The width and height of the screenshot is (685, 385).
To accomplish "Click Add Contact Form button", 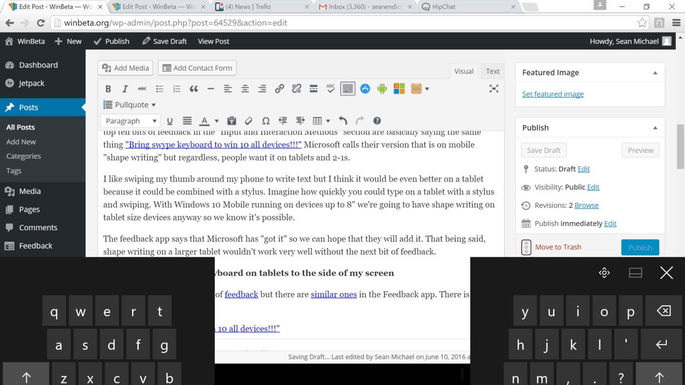I will click(197, 68).
